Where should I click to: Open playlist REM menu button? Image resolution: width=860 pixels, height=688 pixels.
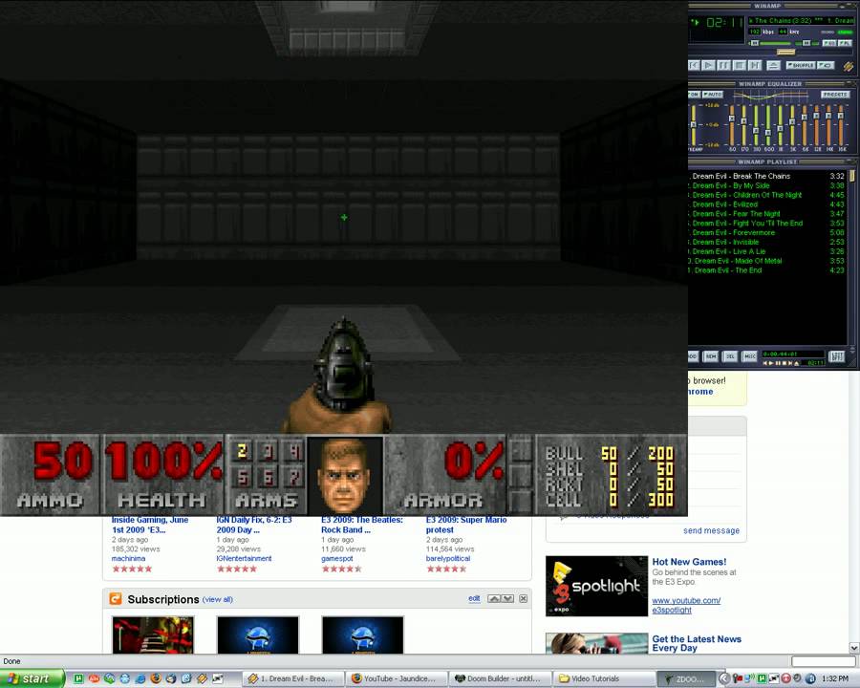click(711, 356)
